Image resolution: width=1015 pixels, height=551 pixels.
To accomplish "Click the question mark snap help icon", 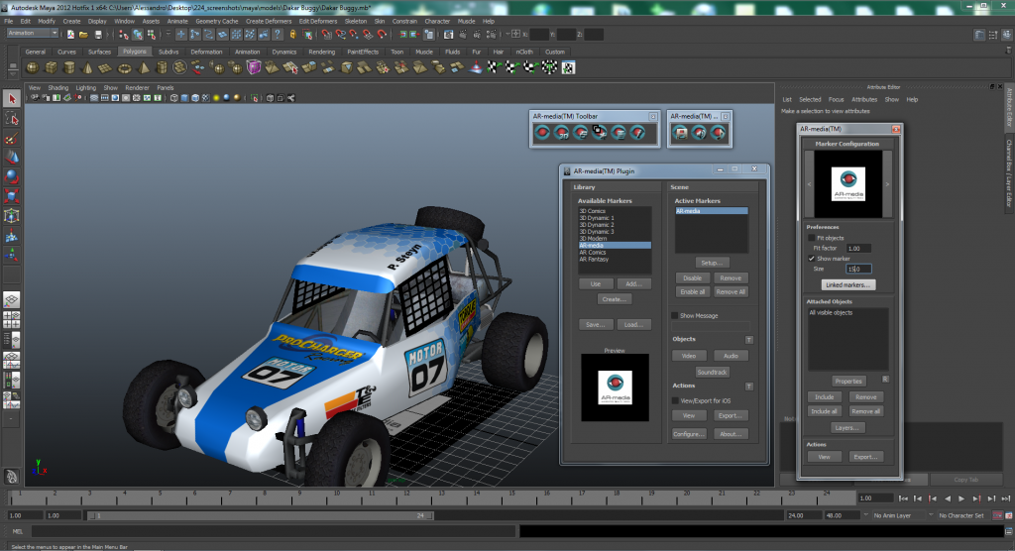I will click(x=278, y=35).
